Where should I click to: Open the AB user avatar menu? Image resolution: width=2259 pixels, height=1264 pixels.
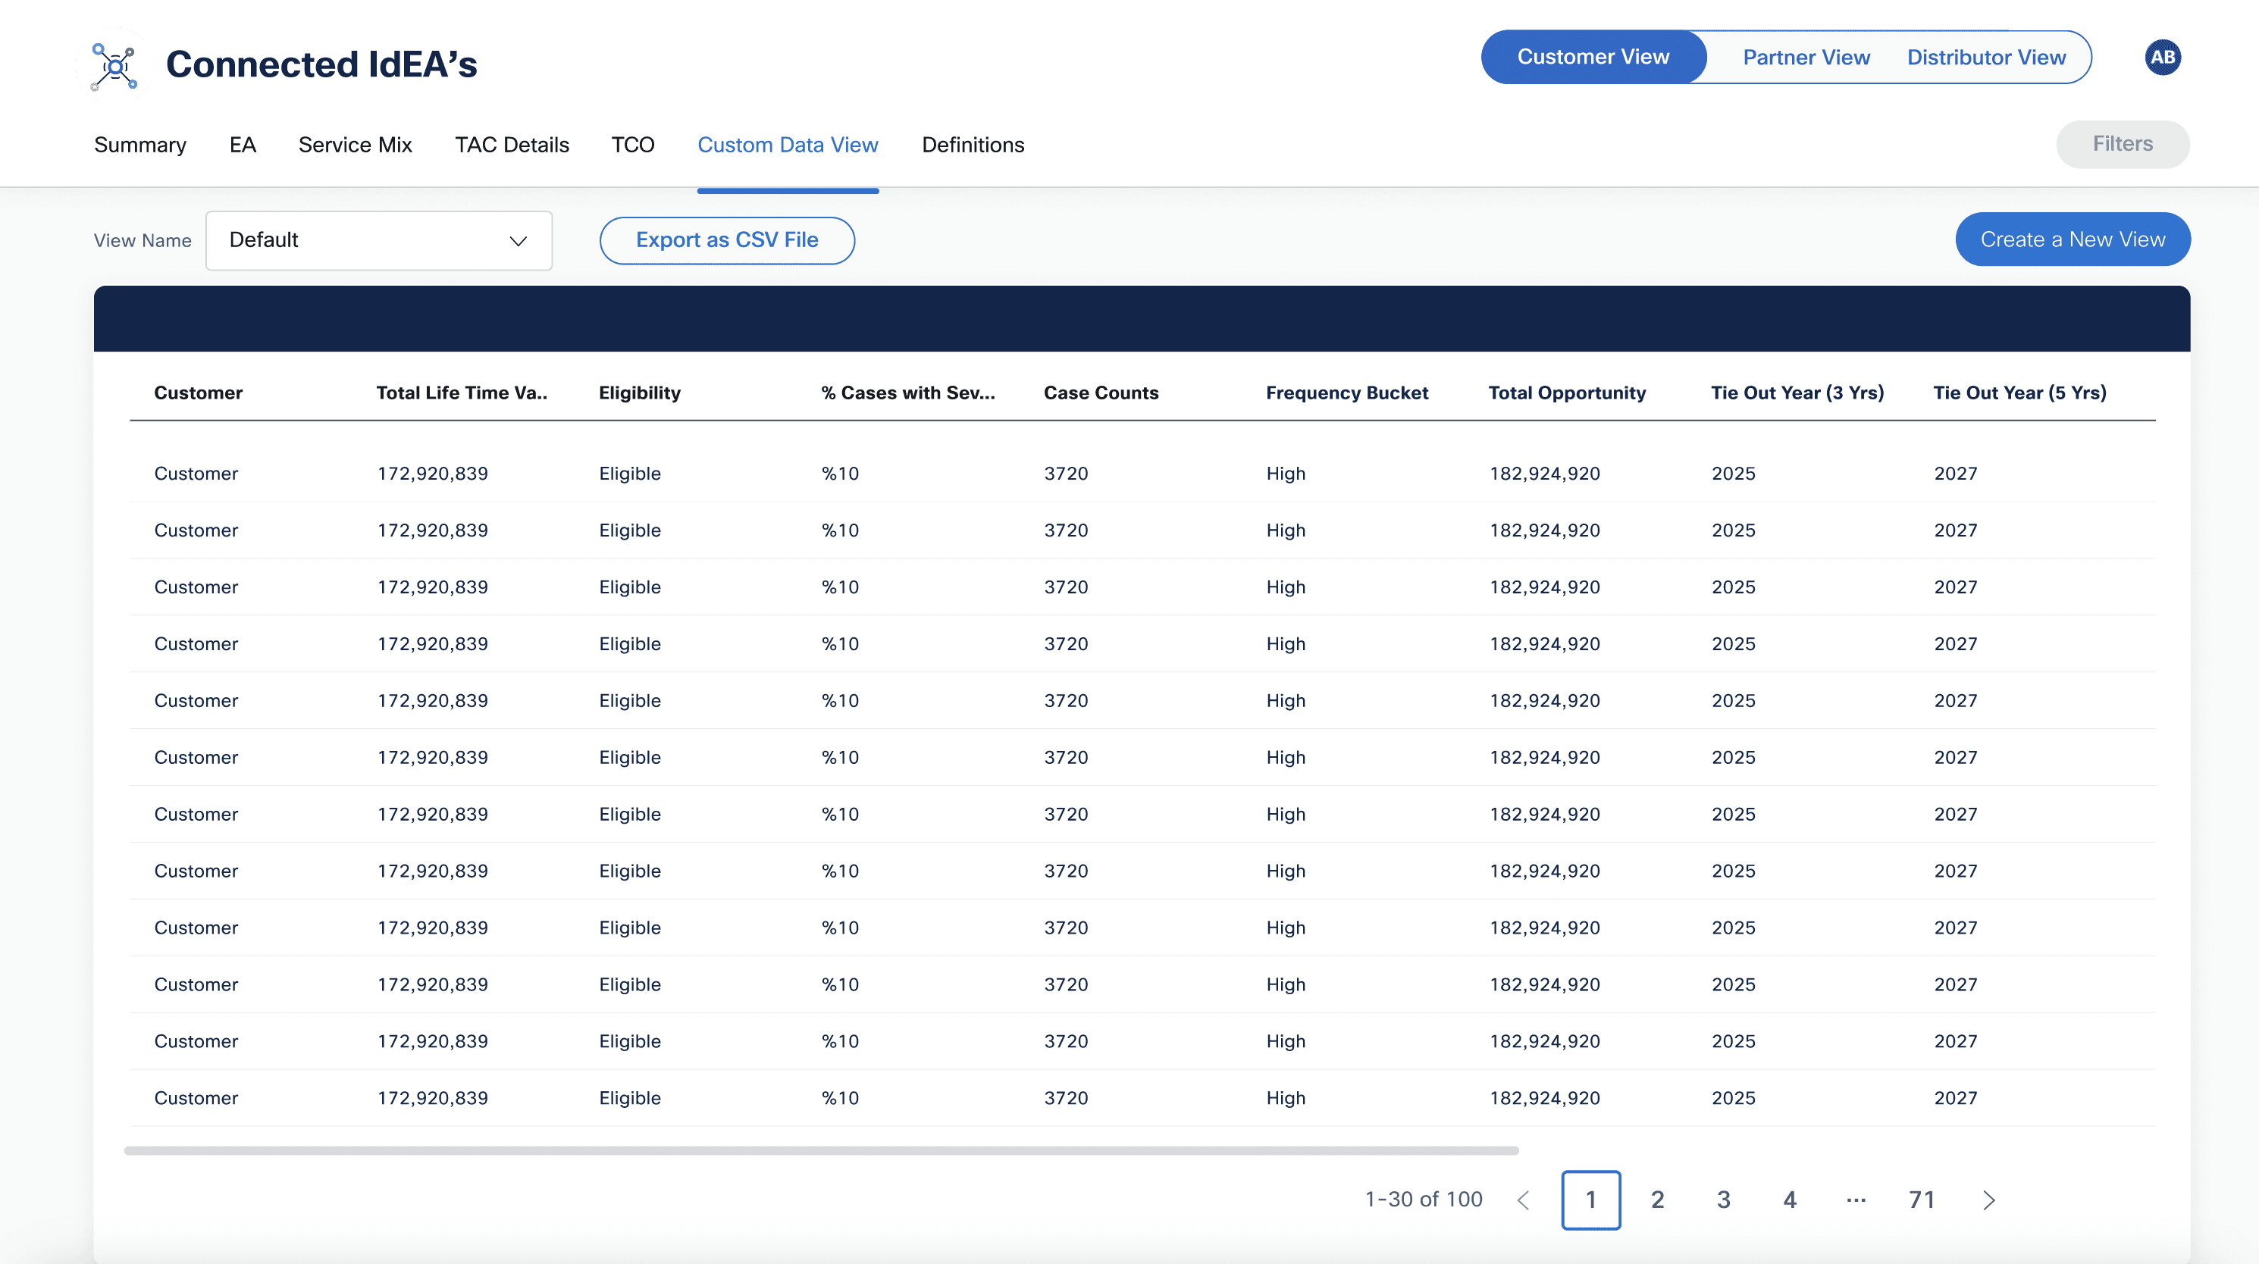click(2163, 58)
